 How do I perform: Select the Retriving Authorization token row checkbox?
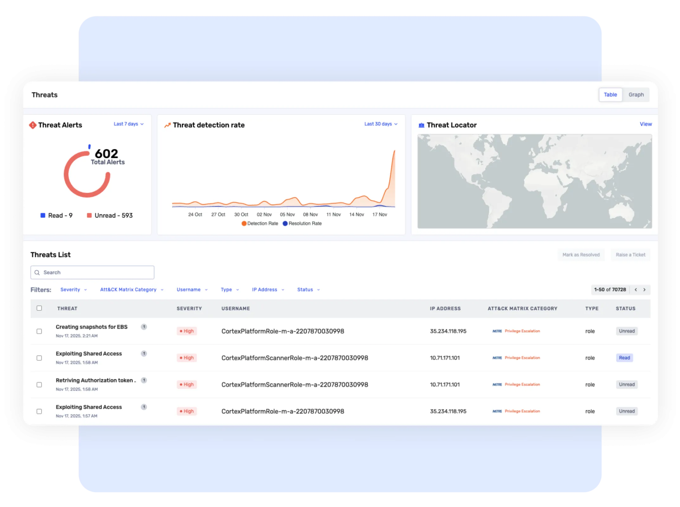[39, 385]
